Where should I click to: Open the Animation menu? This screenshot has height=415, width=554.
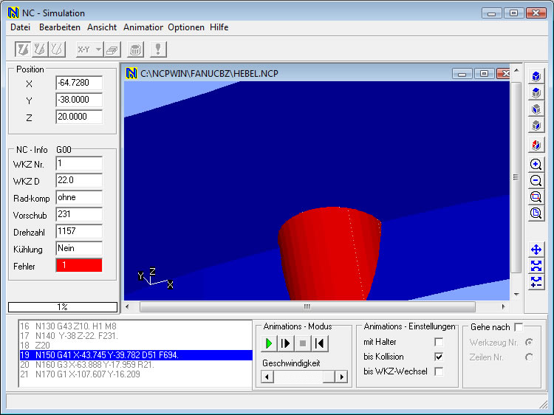pos(143,27)
